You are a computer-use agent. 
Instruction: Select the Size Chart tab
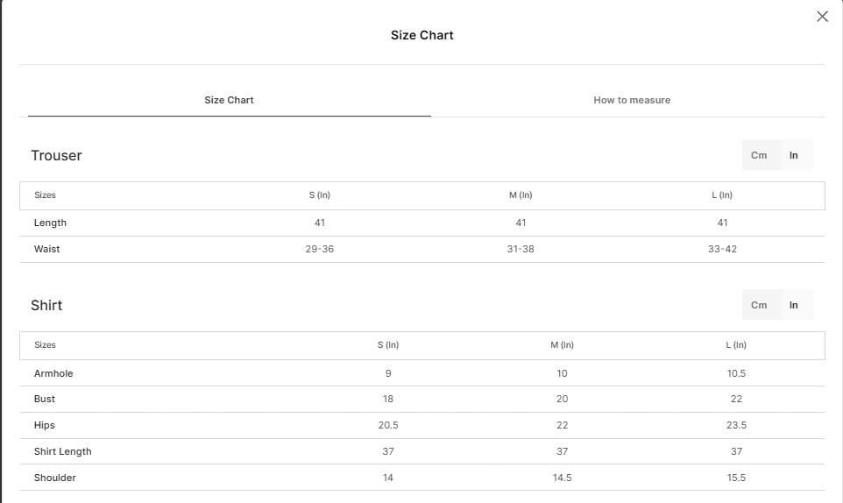tap(229, 100)
